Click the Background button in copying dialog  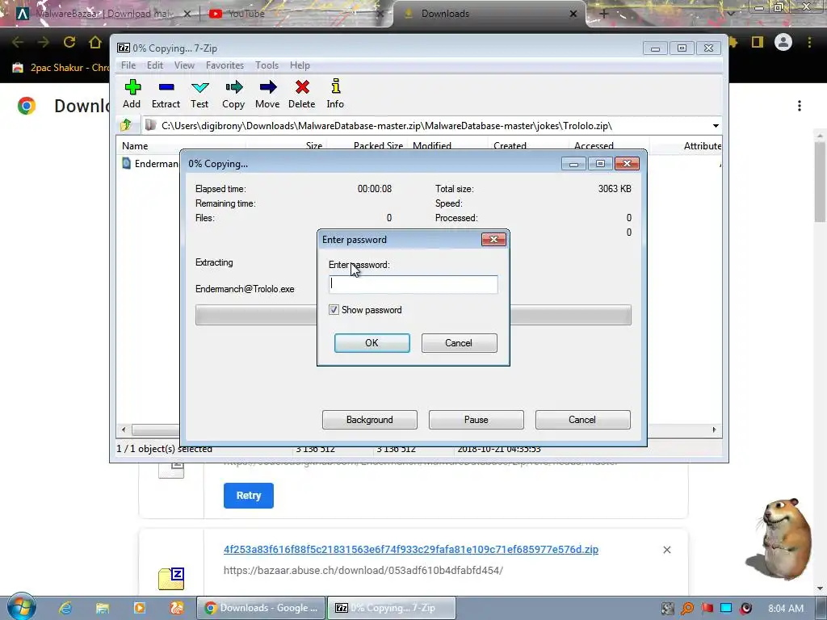pyautogui.click(x=369, y=420)
